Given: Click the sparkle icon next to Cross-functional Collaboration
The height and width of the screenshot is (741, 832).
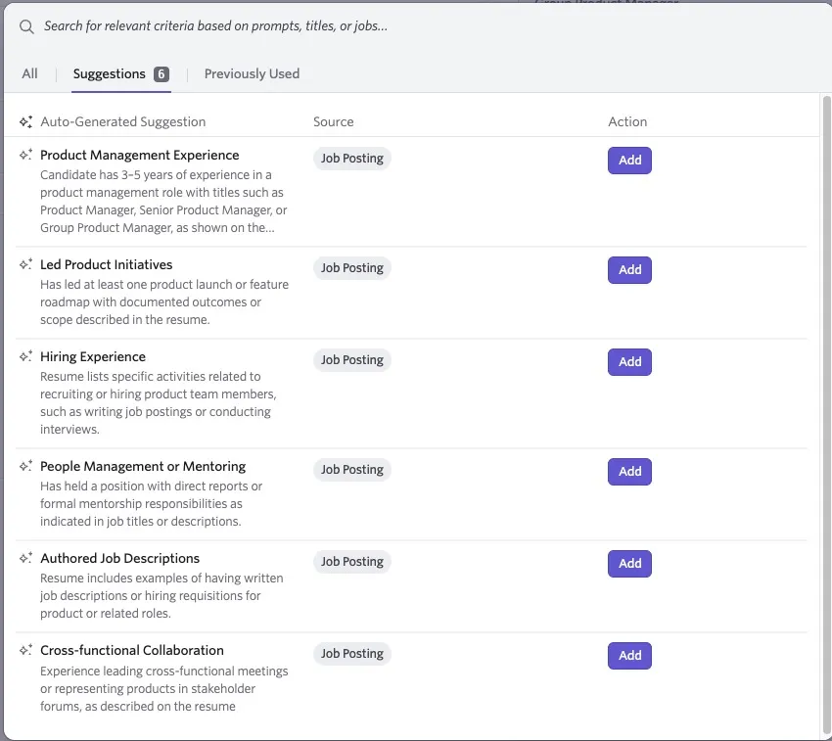Looking at the screenshot, I should [26, 650].
